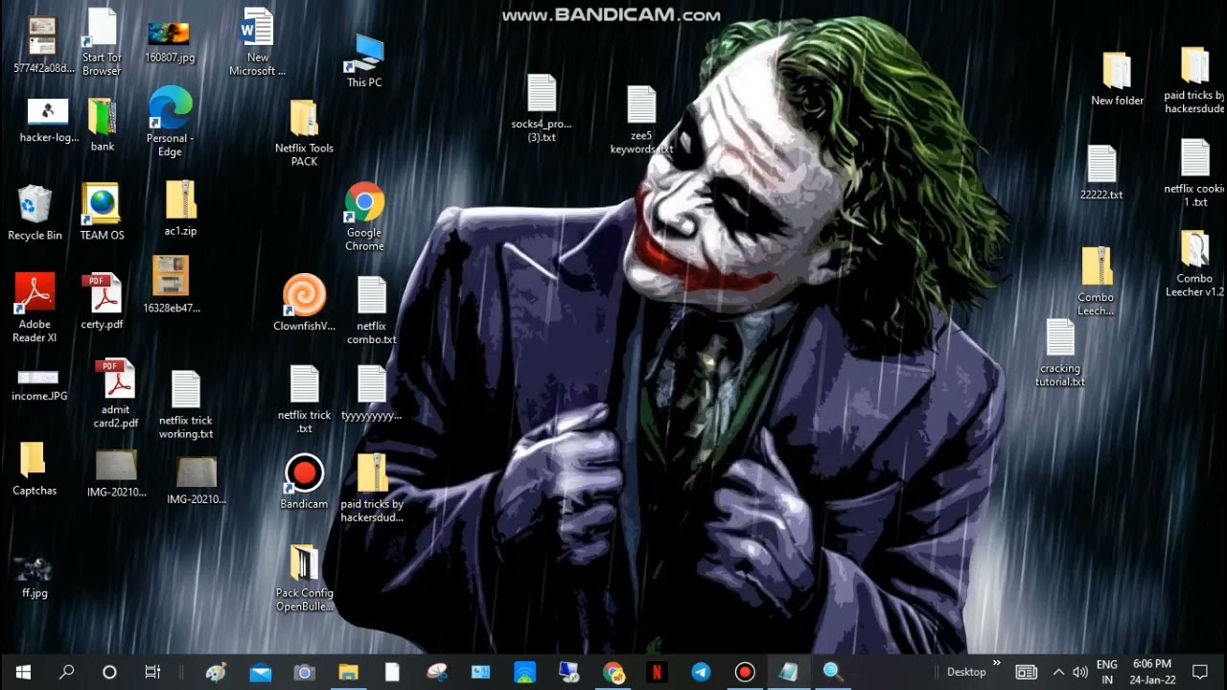Screen dimensions: 1227x690
Task: Select income.JPG image
Action: 39,386
